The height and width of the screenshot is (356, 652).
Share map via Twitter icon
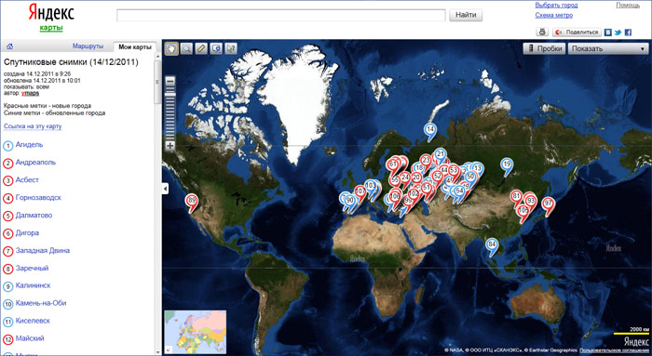[618, 33]
